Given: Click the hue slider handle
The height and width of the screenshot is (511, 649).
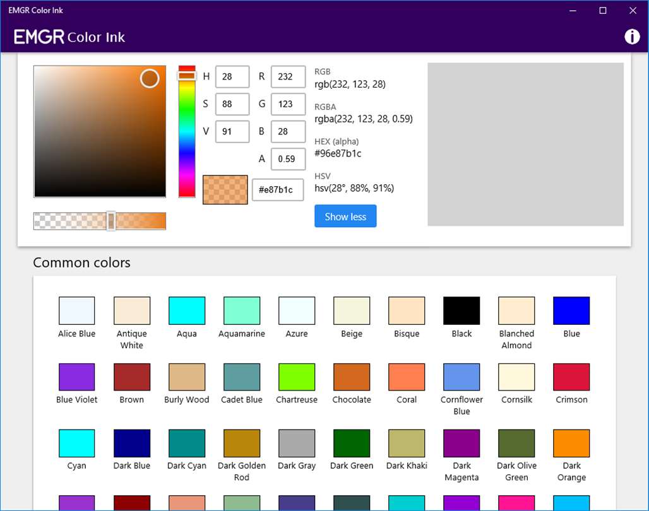Looking at the screenshot, I should (x=187, y=76).
